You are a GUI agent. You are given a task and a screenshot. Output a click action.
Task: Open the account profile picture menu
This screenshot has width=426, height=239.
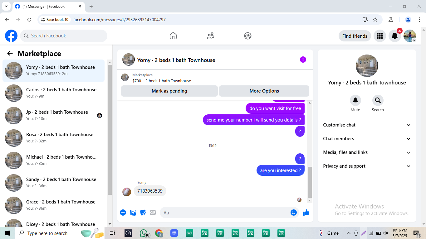pos(410,36)
